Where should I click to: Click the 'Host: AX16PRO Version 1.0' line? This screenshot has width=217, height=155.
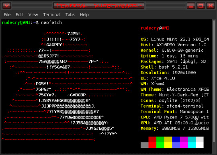tap(174, 45)
